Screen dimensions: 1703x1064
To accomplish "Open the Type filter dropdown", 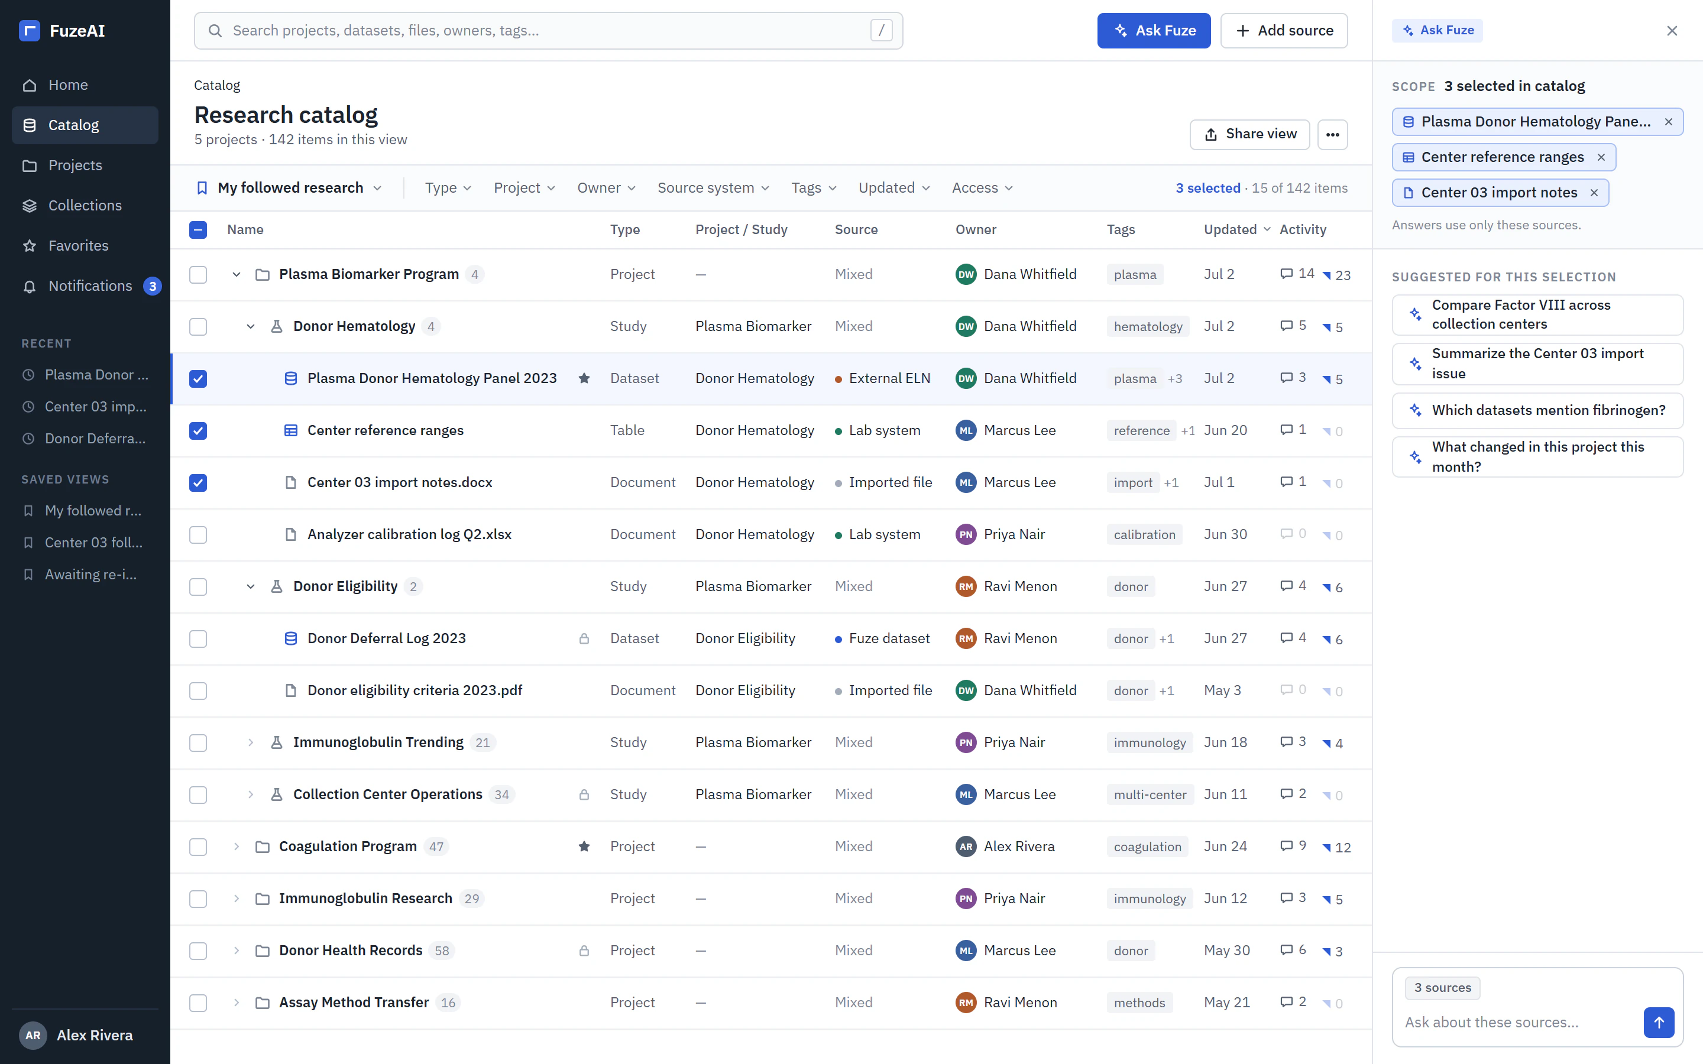I will 448,188.
